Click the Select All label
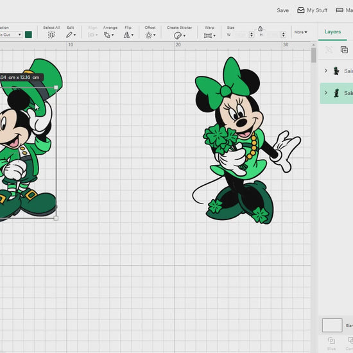The image size is (353, 353). coord(51,28)
